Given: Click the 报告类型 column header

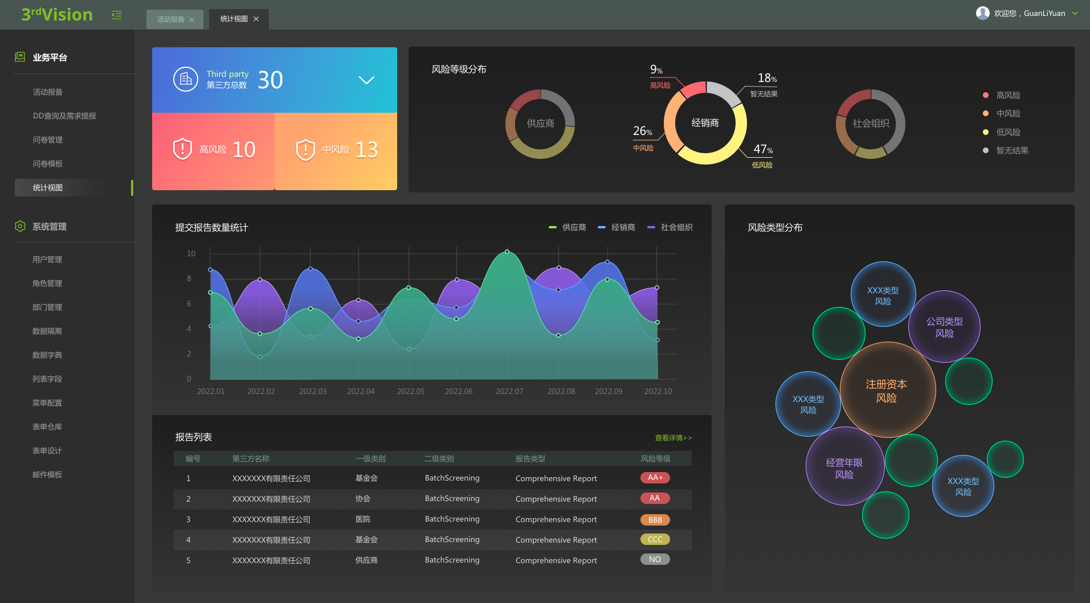Looking at the screenshot, I should pyautogui.click(x=530, y=458).
